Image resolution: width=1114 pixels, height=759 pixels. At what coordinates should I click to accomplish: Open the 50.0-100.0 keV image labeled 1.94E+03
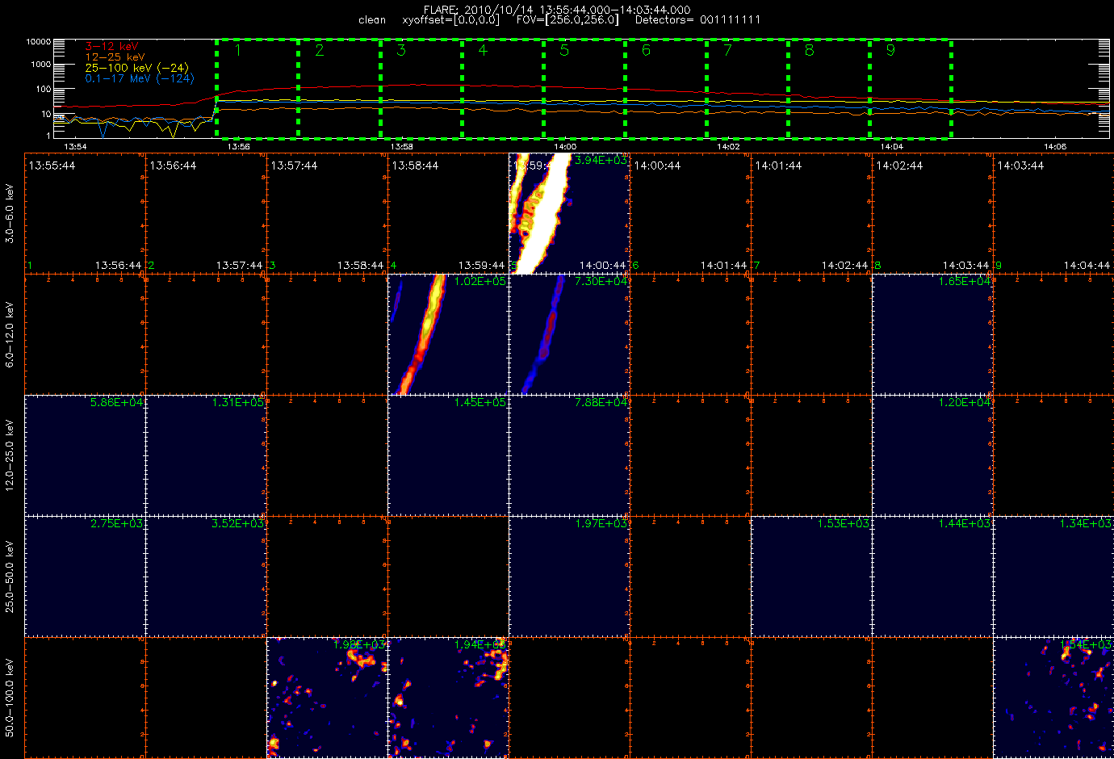pos(448,698)
